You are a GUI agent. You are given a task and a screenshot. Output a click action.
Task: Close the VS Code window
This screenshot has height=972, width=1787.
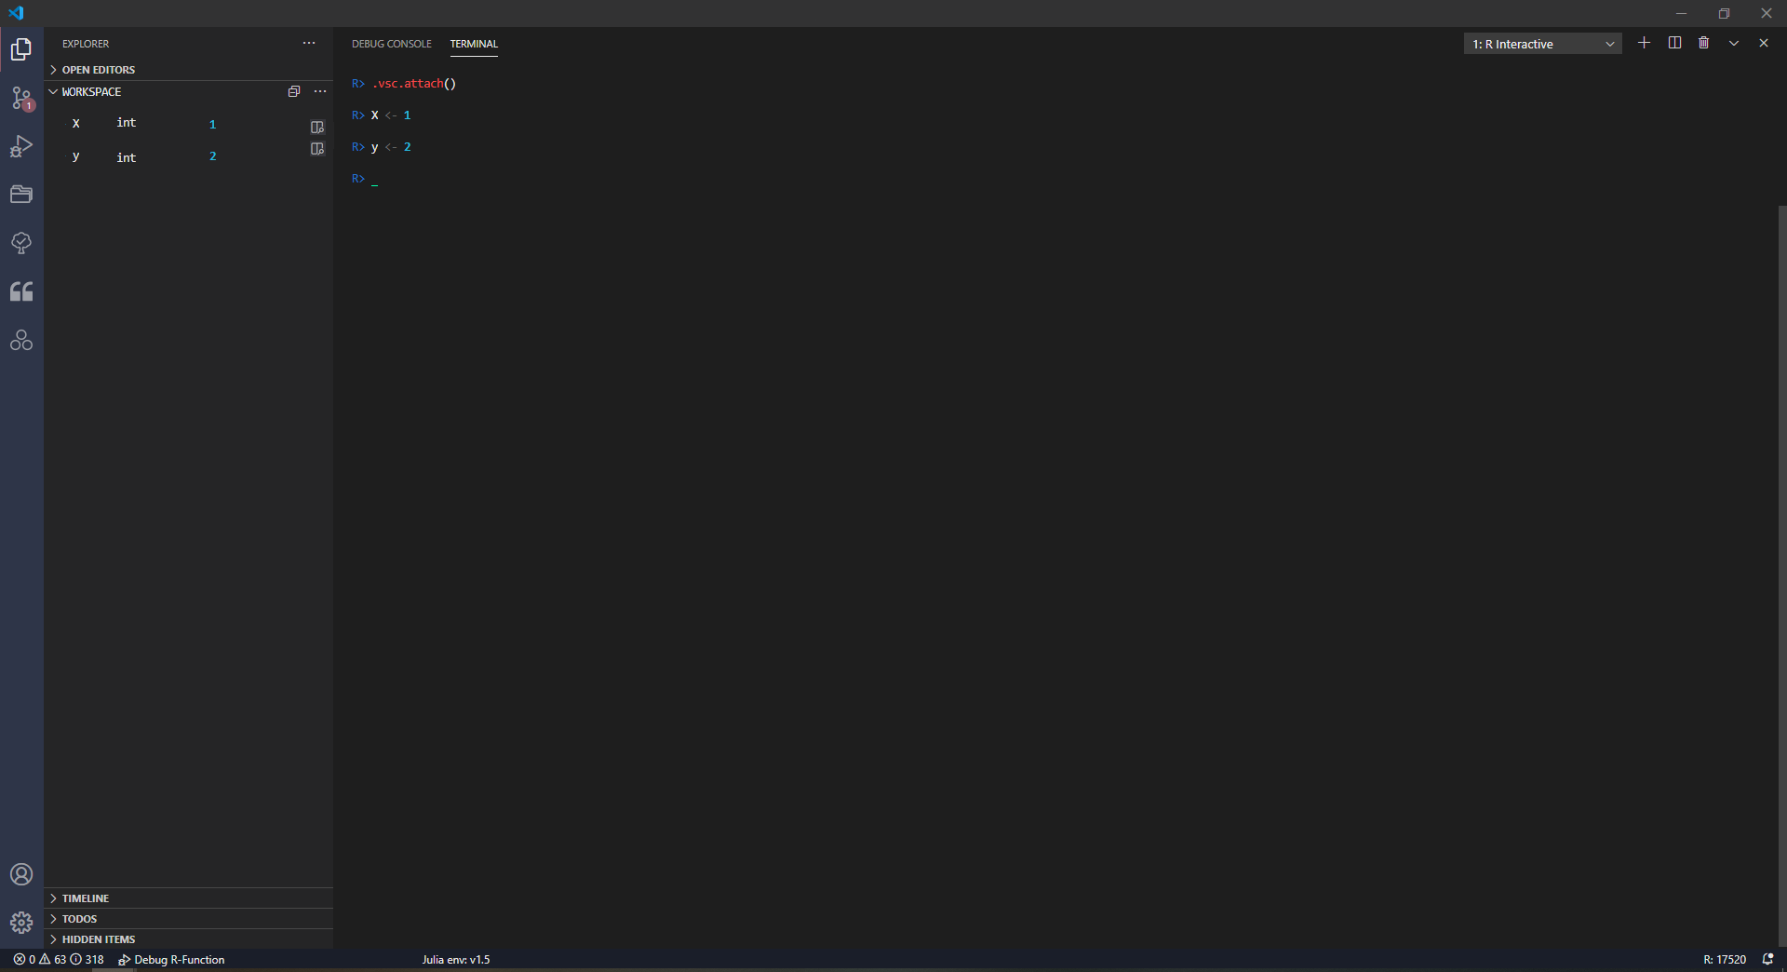tap(1767, 13)
